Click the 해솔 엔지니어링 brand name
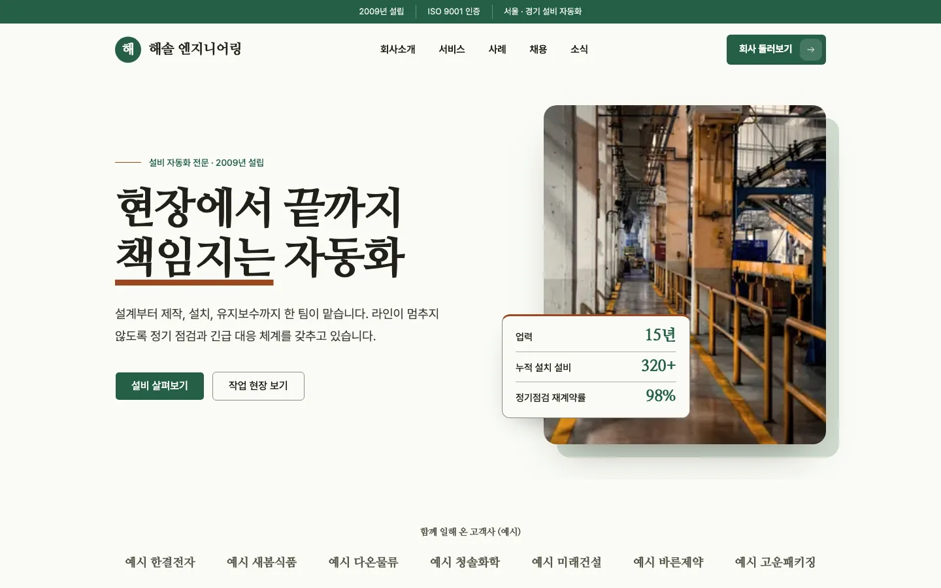This screenshot has width=941, height=588. click(x=195, y=49)
